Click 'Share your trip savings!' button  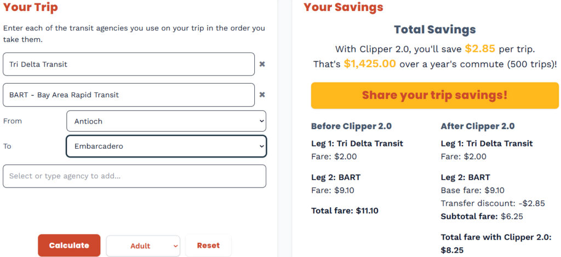click(434, 95)
